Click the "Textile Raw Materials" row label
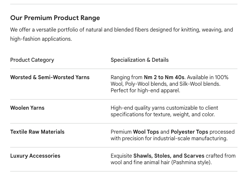 point(37,132)
